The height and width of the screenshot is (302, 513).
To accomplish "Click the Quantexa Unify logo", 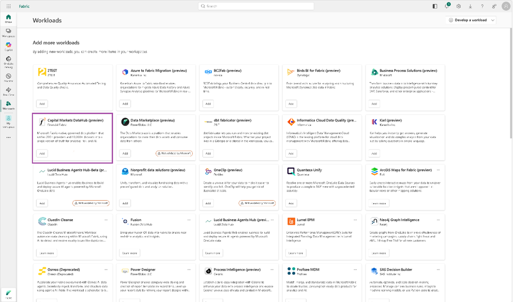I will pyautogui.click(x=291, y=171).
